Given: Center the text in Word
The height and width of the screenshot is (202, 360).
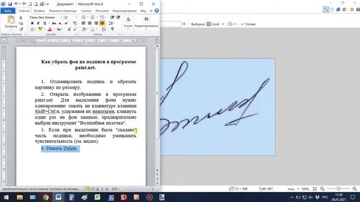Looking at the screenshot, I should (90, 23).
